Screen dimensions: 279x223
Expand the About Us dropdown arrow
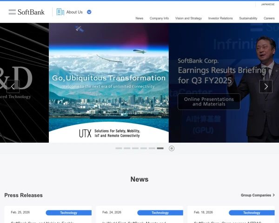click(89, 12)
